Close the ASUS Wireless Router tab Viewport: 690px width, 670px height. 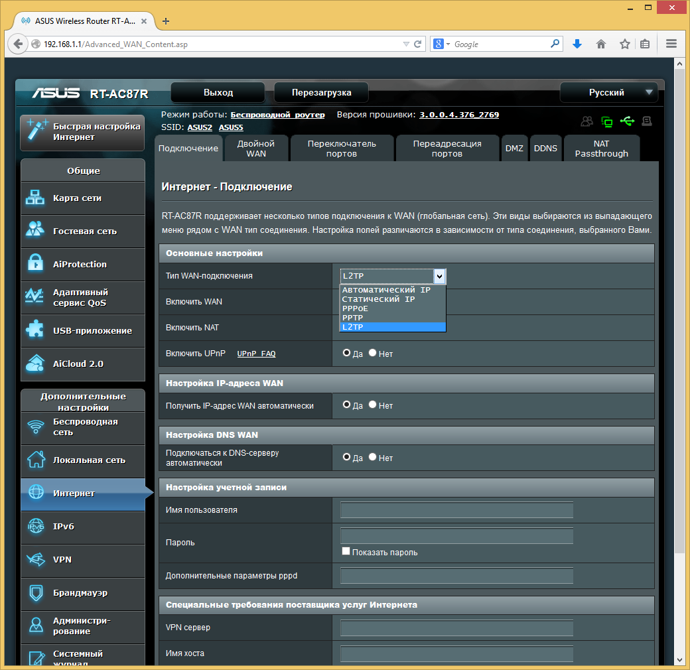(x=144, y=21)
